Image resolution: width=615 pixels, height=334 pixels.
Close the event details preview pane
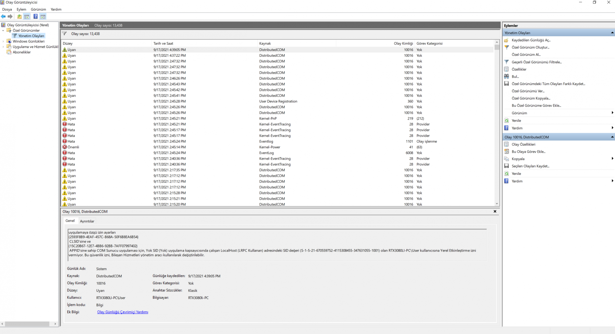[495, 211]
